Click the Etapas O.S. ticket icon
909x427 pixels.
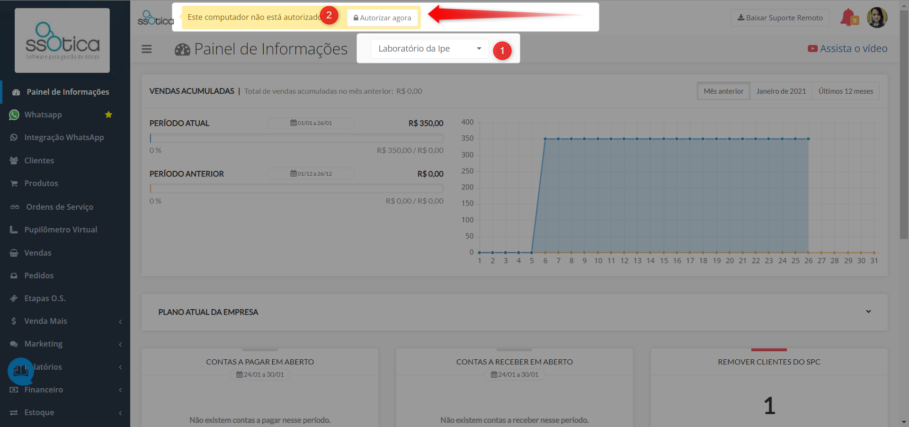[14, 298]
